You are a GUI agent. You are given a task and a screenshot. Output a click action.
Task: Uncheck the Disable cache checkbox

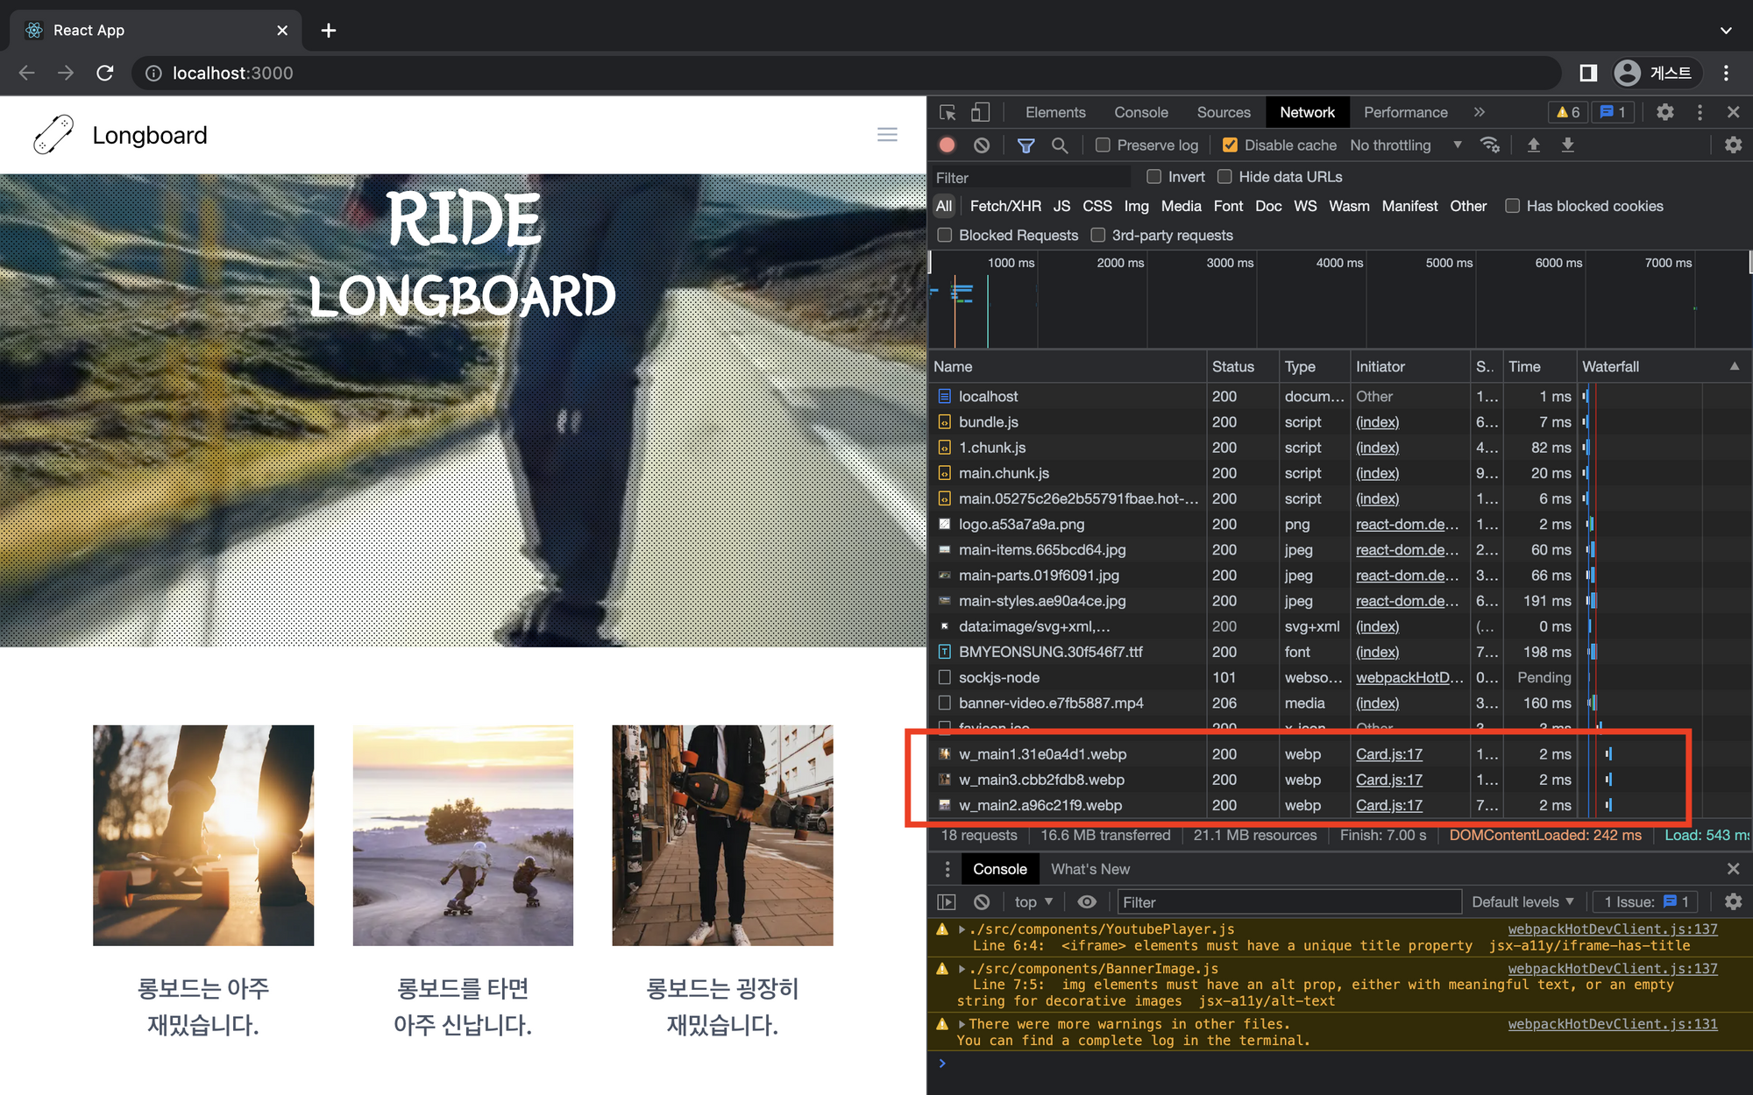pos(1230,145)
